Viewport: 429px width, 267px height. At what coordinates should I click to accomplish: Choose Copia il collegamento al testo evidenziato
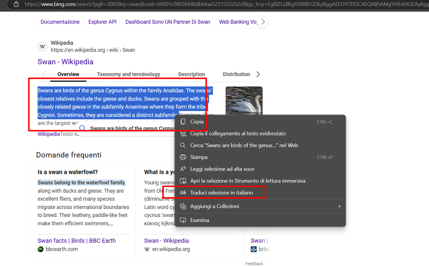(260, 133)
